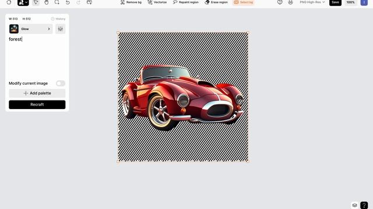Click the Save button
Screen dimensions: 373x209
pyautogui.click(x=335, y=2)
